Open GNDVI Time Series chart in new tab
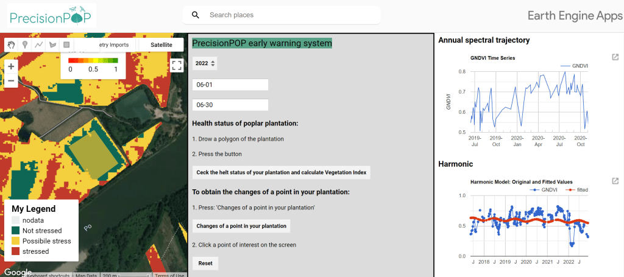The image size is (624, 277). pos(615,57)
